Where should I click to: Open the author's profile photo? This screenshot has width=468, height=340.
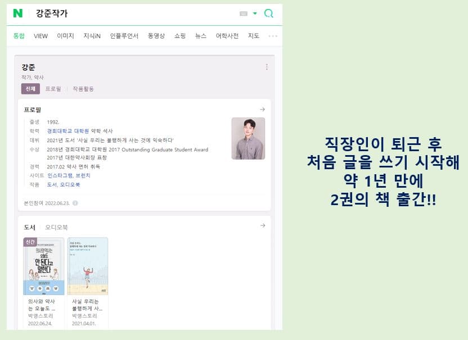[248, 138]
